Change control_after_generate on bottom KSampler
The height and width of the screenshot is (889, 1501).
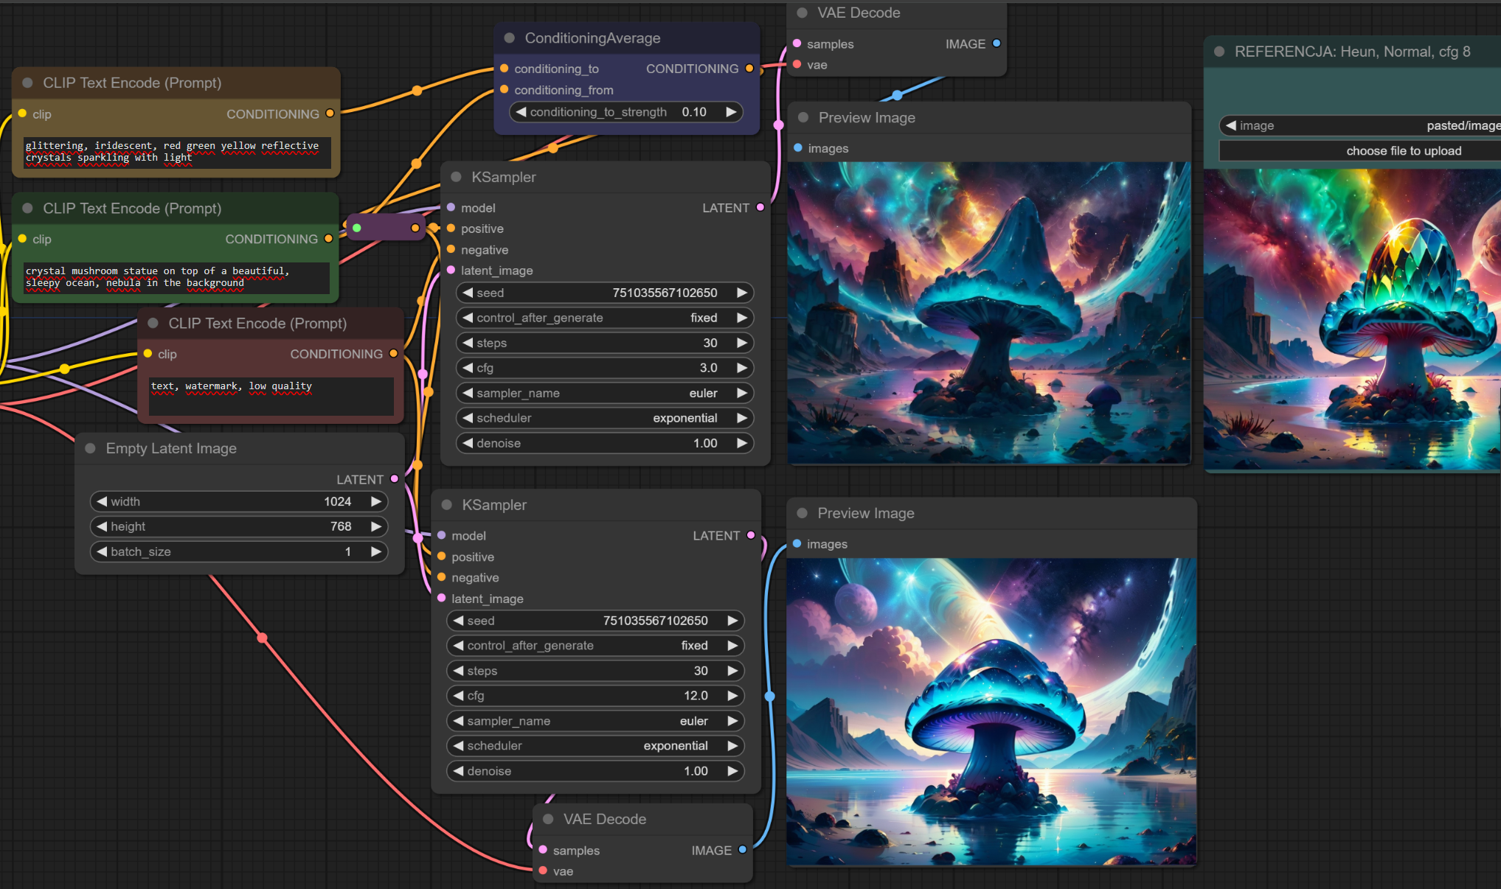tap(595, 646)
